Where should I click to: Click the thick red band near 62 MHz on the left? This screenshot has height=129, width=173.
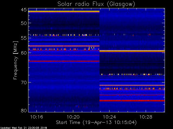[x=64, y=61]
